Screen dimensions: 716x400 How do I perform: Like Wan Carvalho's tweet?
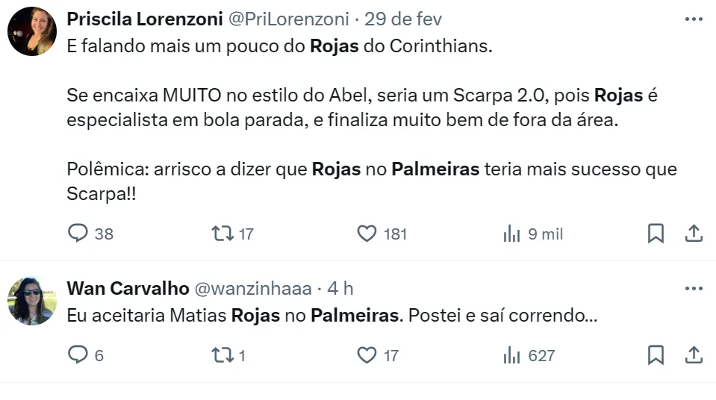pos(367,354)
